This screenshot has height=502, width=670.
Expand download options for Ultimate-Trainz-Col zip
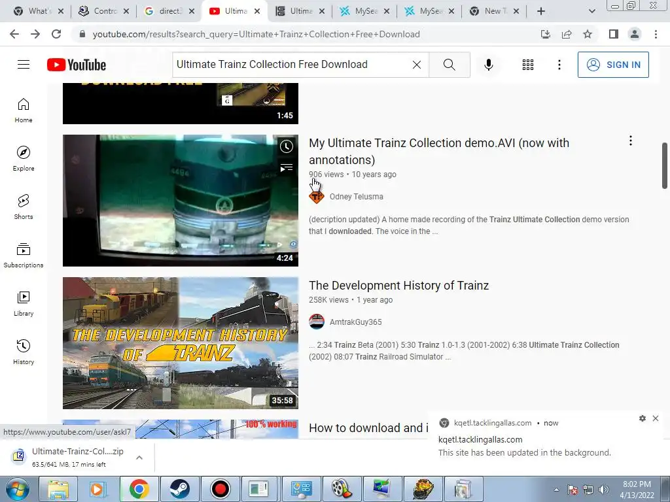(139, 458)
